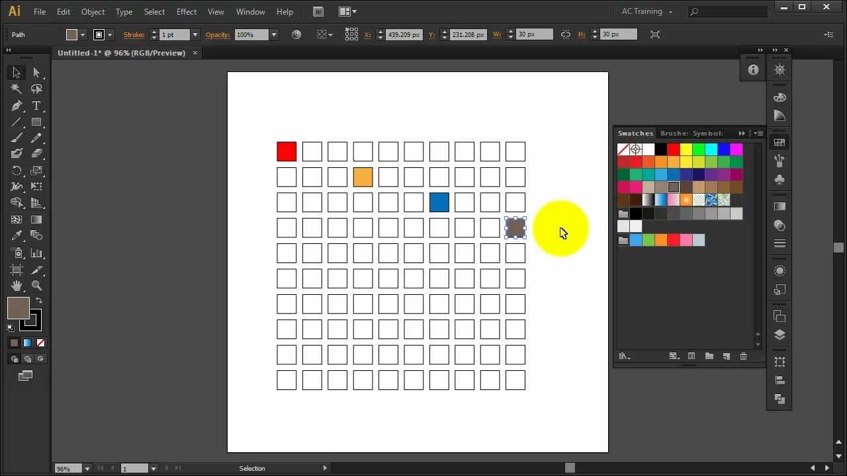Screen dimensions: 847x476
Task: Select the Rotate tool
Action: pyautogui.click(x=17, y=171)
